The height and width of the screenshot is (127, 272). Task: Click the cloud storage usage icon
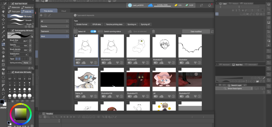pyautogui.click(x=150, y=5)
